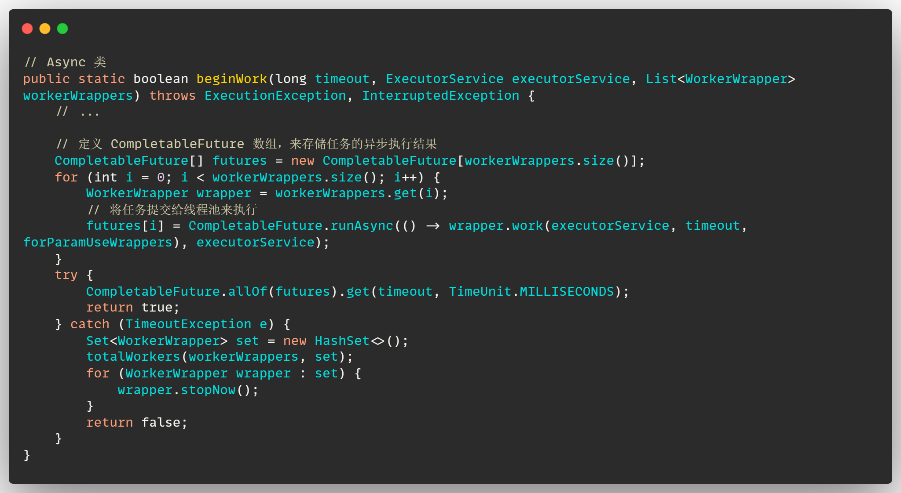
Task: Click the ExecutionException in throws clause
Action: [275, 96]
